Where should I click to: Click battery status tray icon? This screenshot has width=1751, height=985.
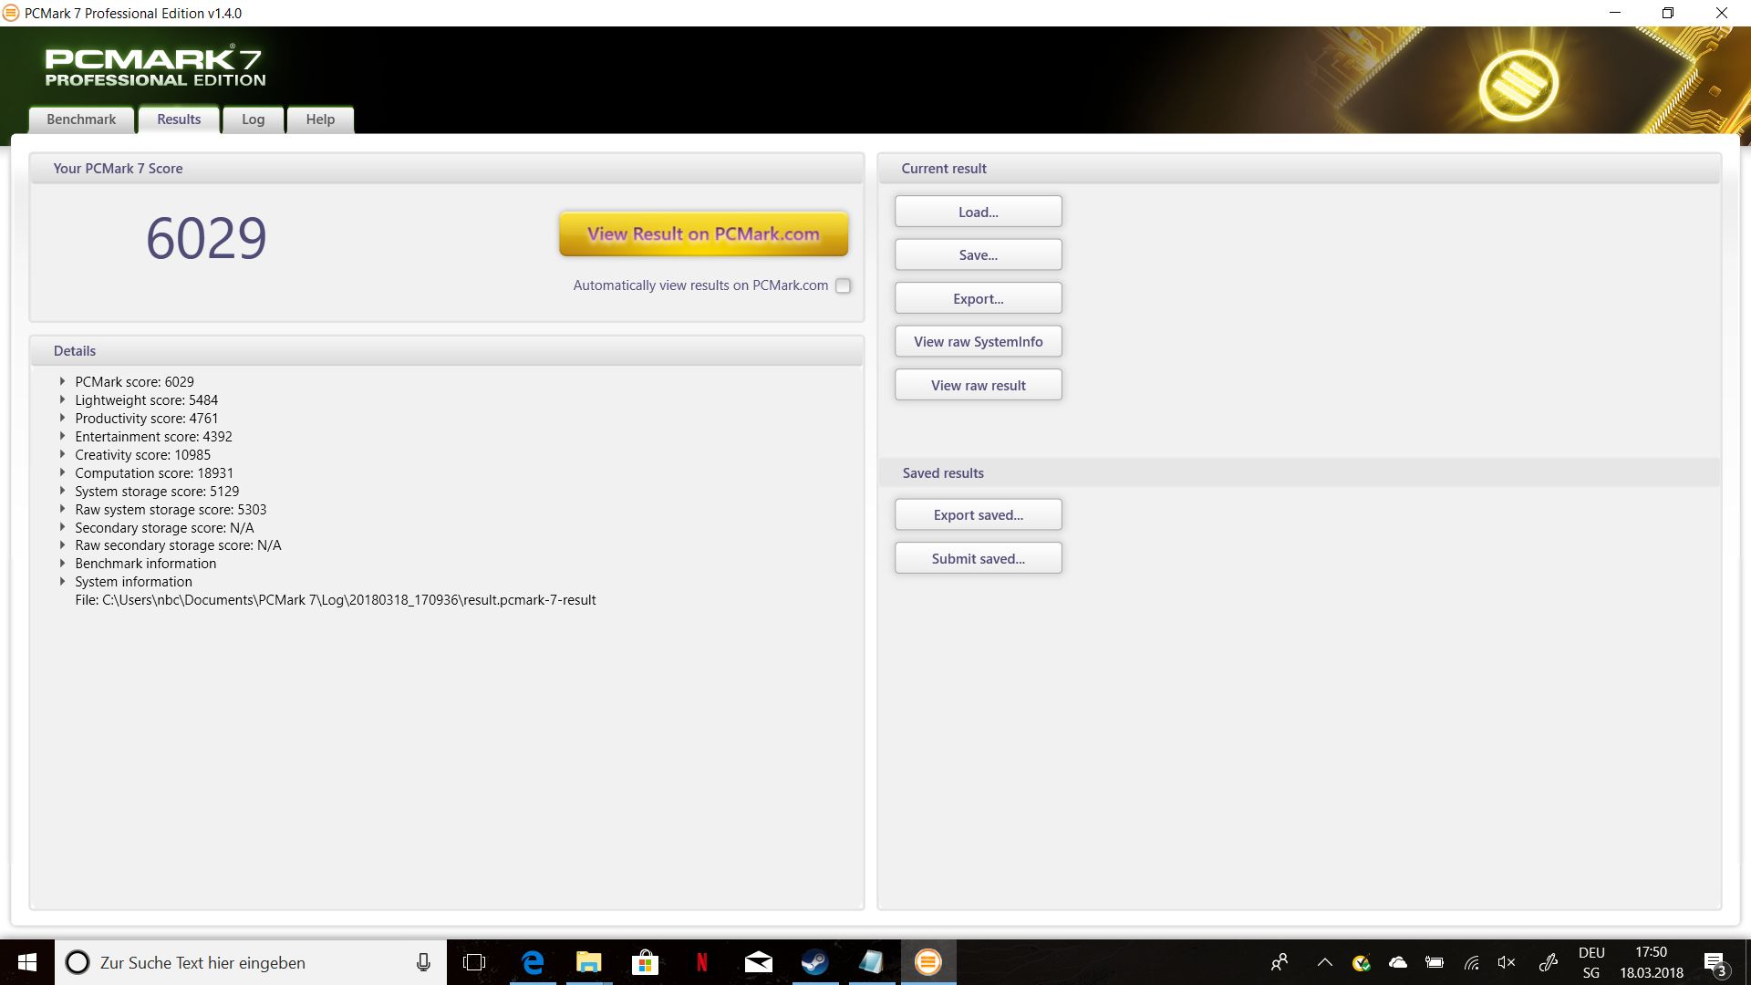[1435, 962]
